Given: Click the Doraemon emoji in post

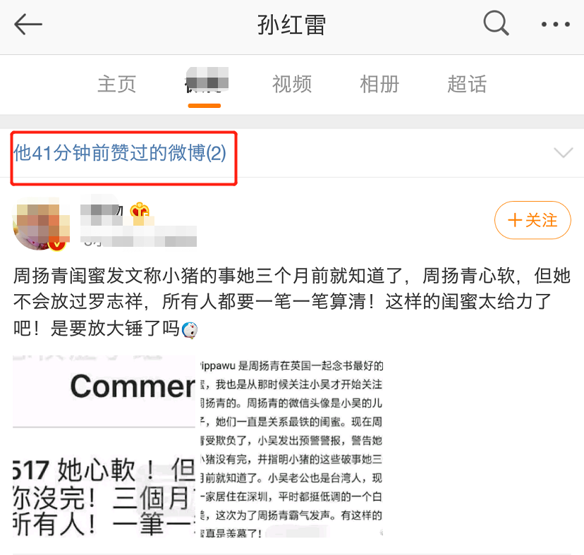Looking at the screenshot, I should [x=190, y=329].
